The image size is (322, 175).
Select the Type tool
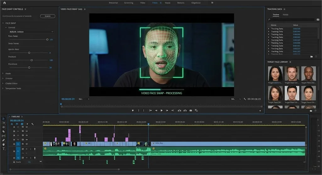(4, 149)
